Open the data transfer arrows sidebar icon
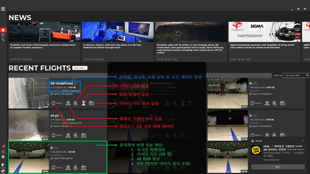 coord(3,40)
